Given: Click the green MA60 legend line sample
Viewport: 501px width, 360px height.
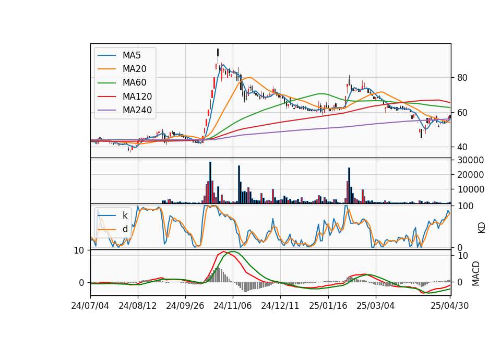Looking at the screenshot, I should [106, 83].
